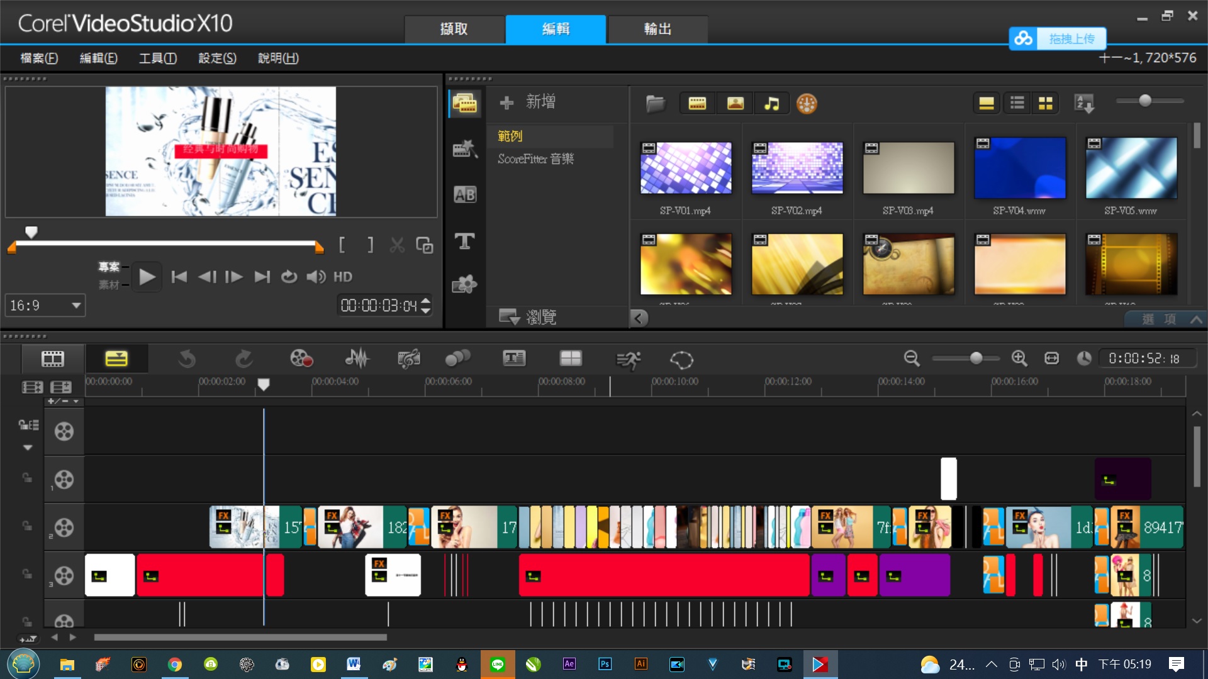Zoom out the timeline
1208x679 pixels.
(912, 358)
